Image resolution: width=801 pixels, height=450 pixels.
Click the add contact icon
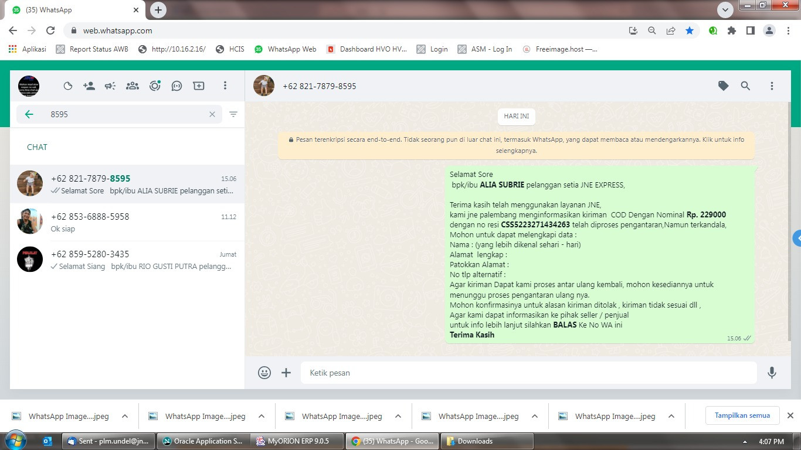(89, 86)
